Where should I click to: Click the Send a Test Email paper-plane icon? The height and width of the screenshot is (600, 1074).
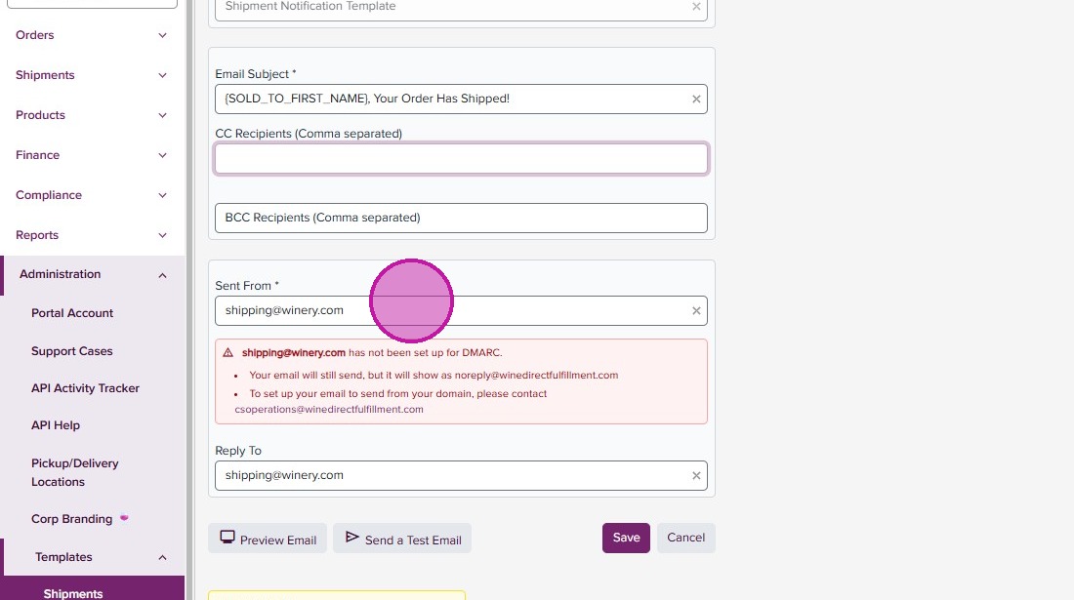(352, 538)
